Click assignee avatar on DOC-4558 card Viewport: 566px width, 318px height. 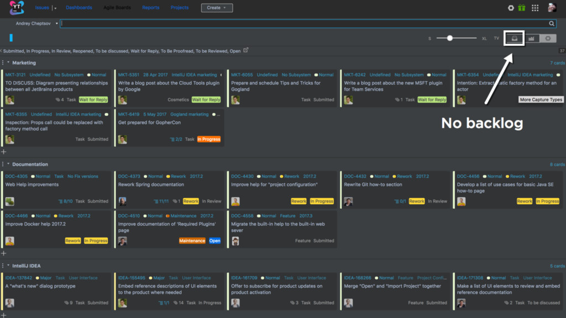coord(235,241)
